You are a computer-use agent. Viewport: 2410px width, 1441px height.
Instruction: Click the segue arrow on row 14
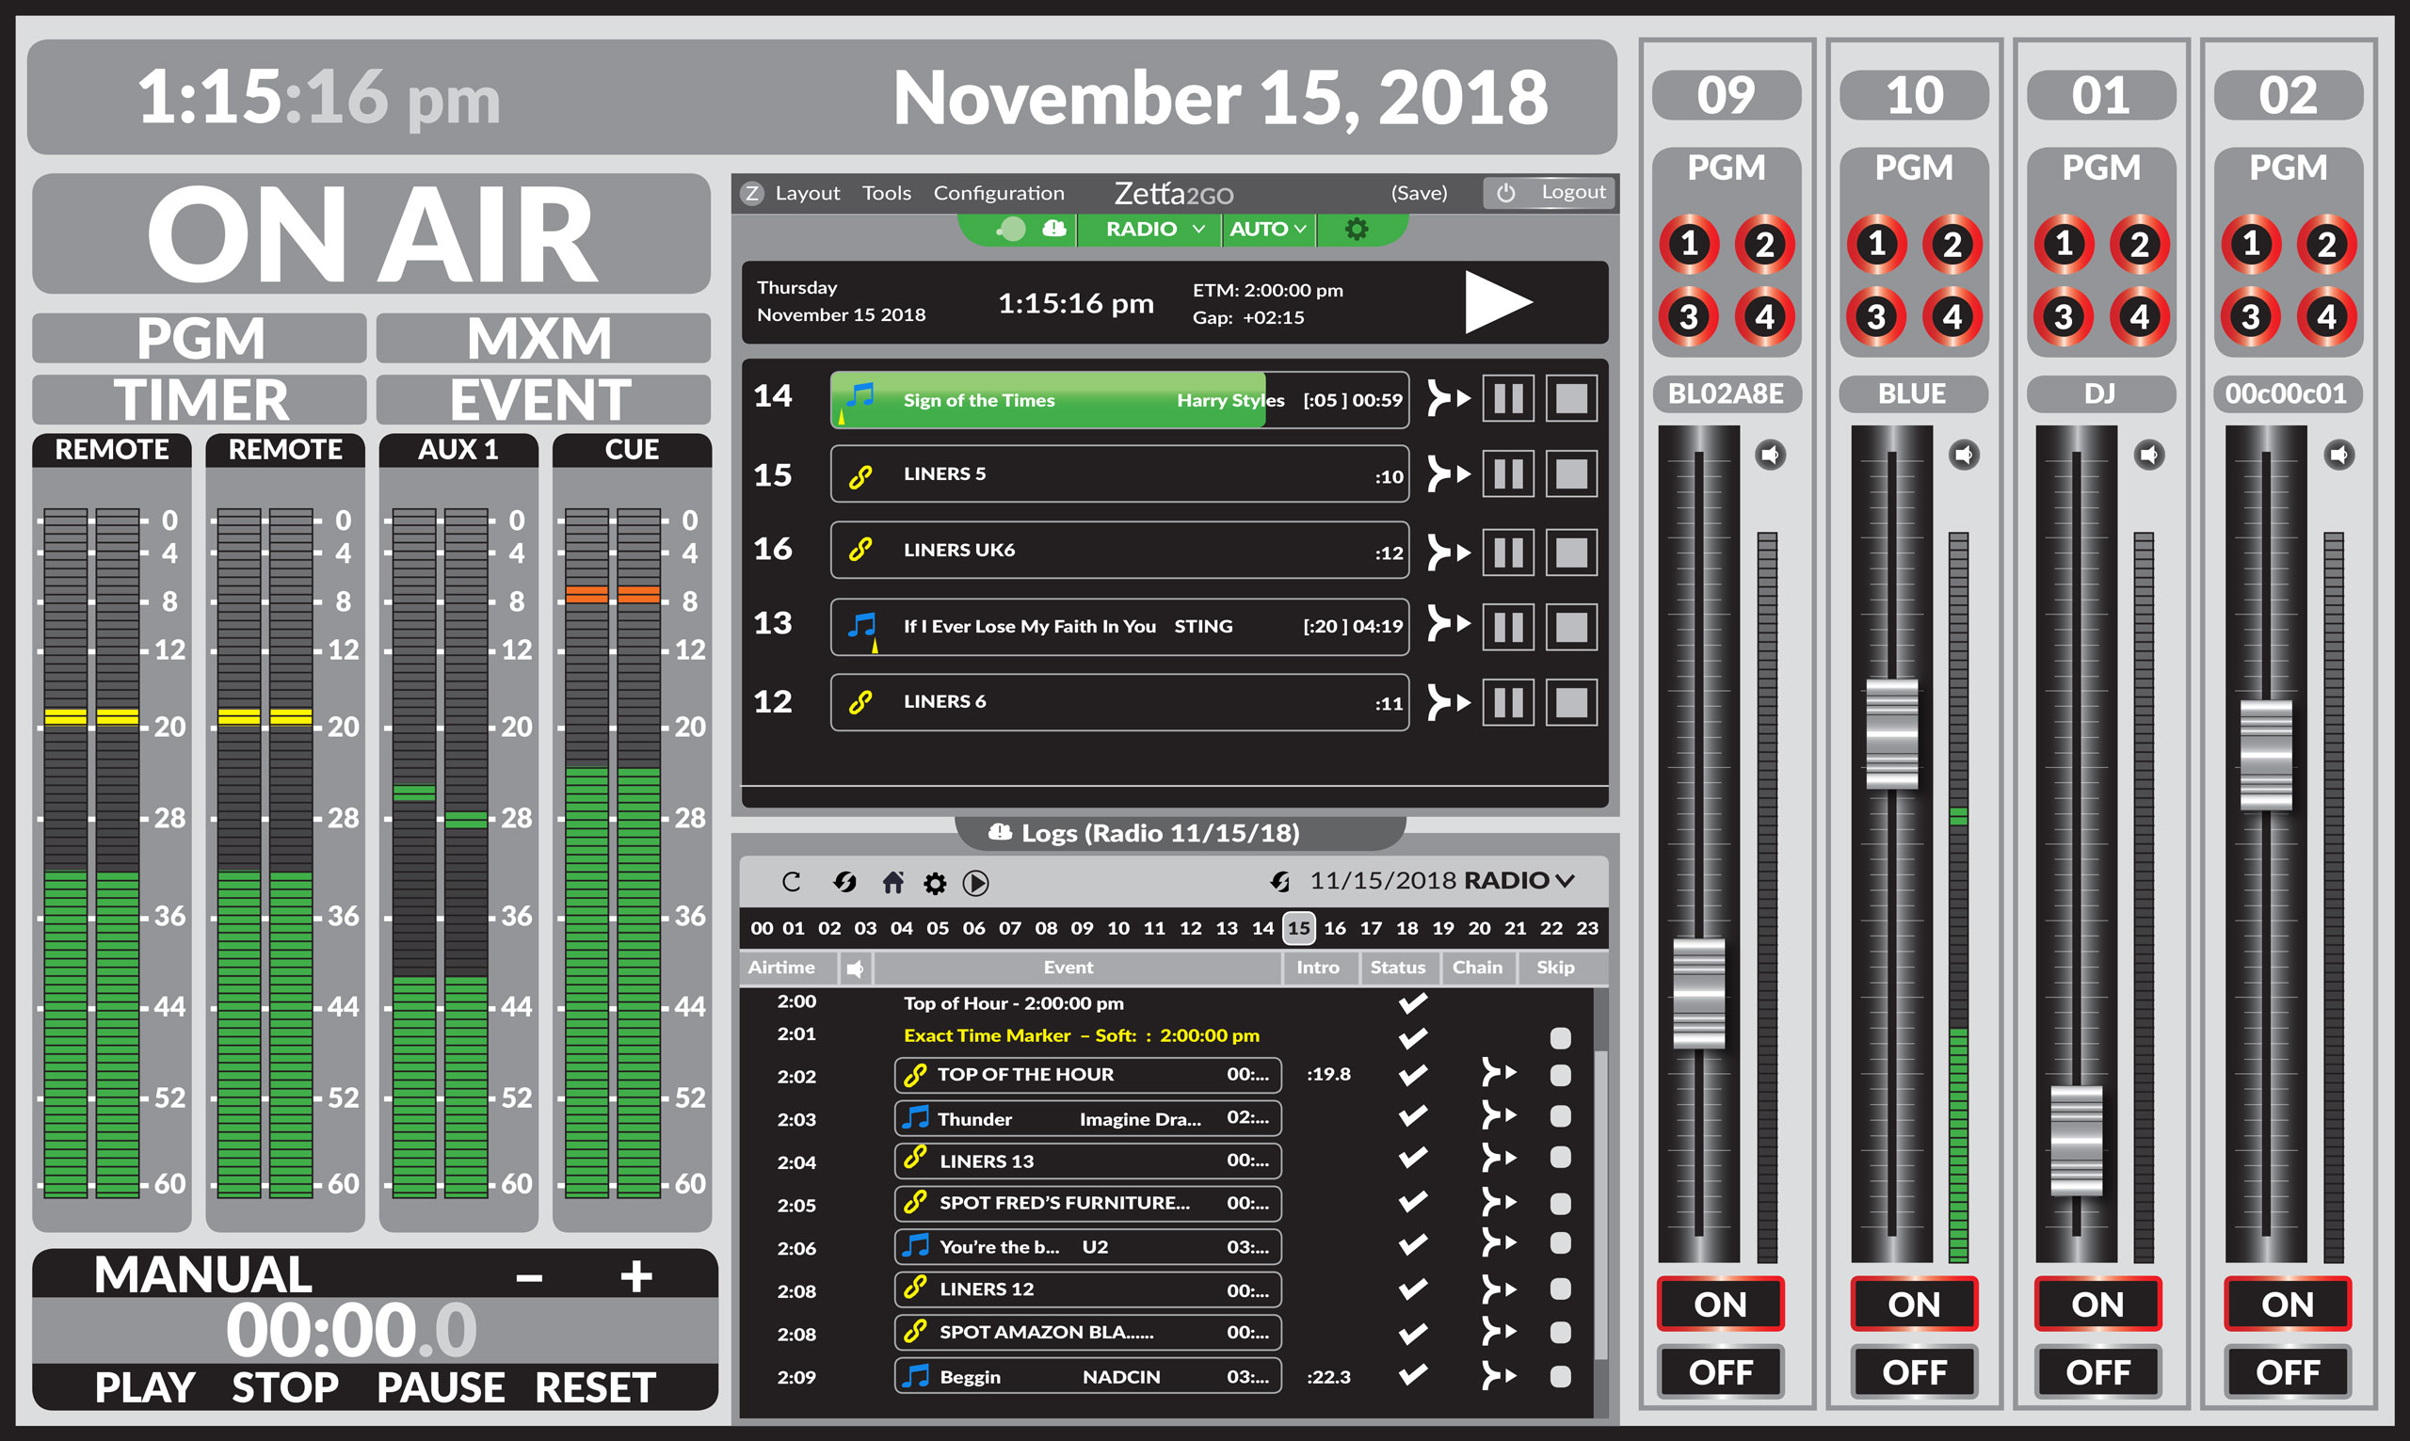pyautogui.click(x=1448, y=398)
